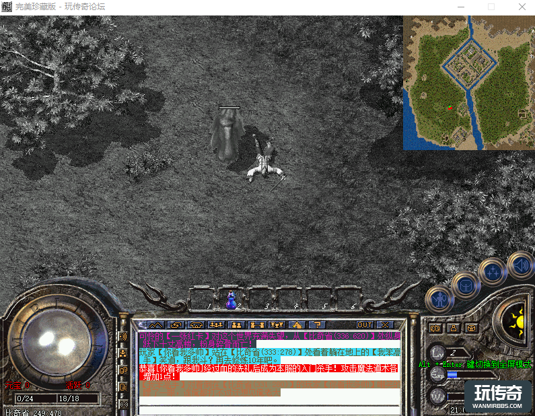The width and height of the screenshot is (535, 416).
Task: Click the Exp round badge
Action: pyautogui.click(x=437, y=374)
